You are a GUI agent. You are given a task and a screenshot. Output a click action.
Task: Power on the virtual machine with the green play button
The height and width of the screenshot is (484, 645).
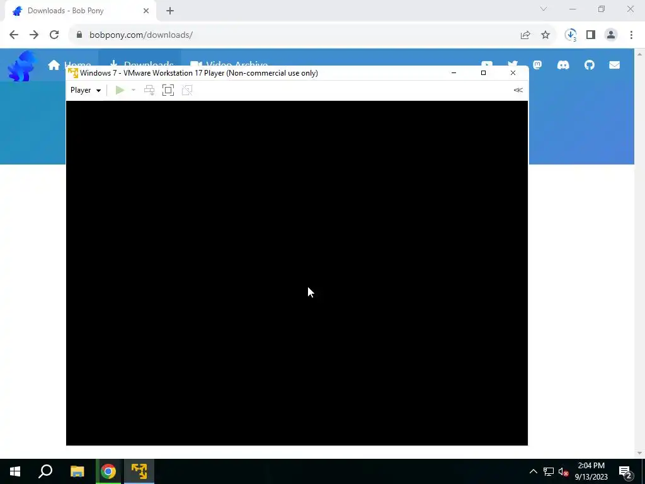point(120,90)
